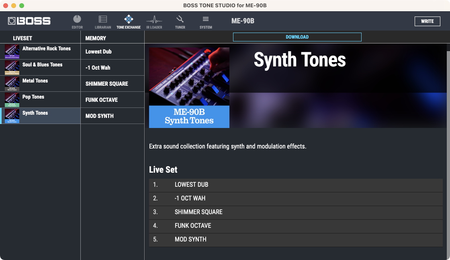Select Lowest Dub memory patch
The width and height of the screenshot is (450, 260).
point(98,52)
